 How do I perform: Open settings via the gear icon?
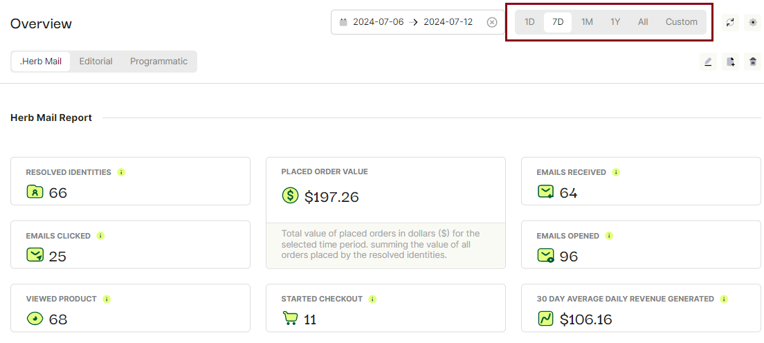753,22
